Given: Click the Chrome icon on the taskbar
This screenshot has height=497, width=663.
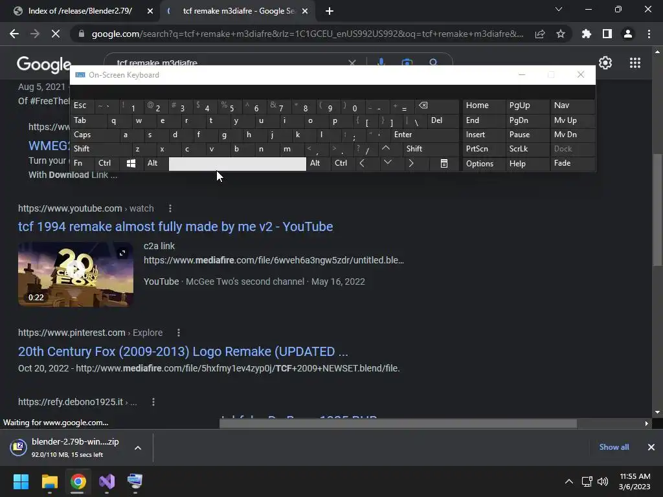Looking at the screenshot, I should [78, 481].
